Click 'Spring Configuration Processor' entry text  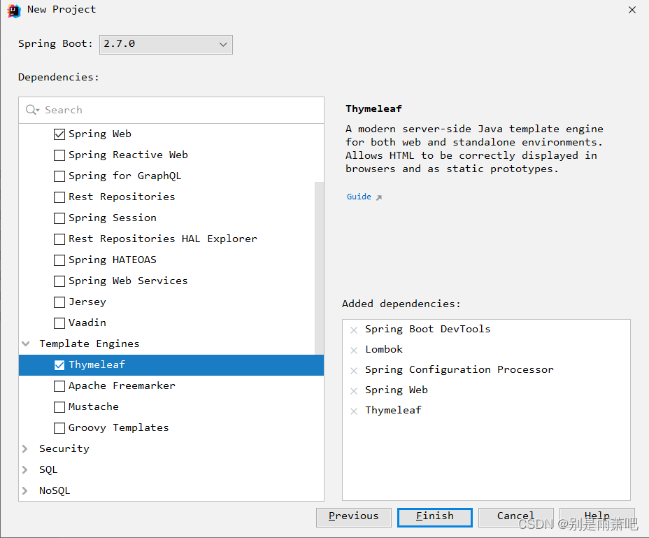click(x=459, y=370)
